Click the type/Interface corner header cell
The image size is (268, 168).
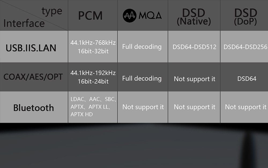pos(33,16)
